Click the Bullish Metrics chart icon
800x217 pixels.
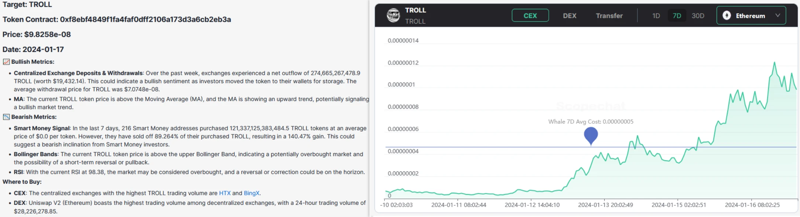[x=6, y=62]
